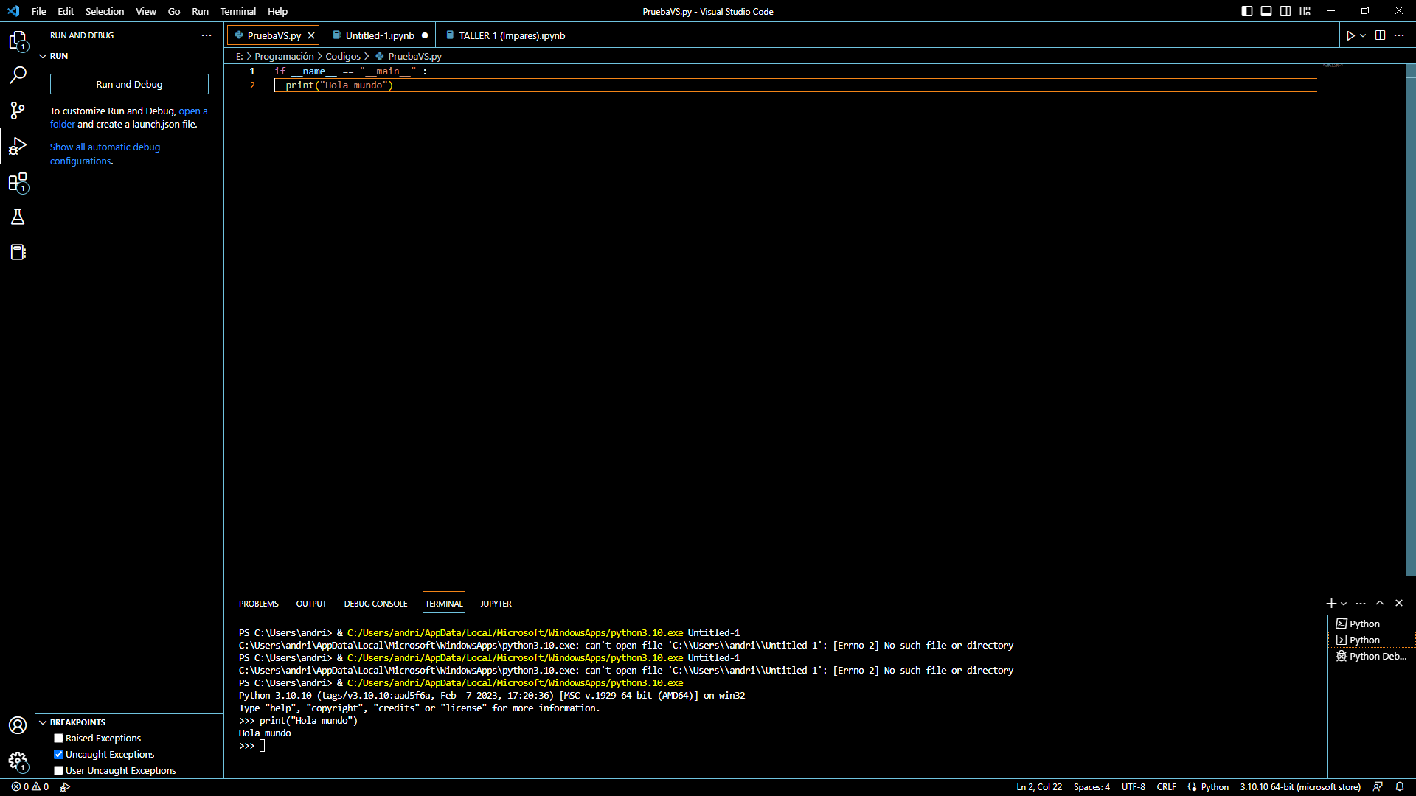Viewport: 1416px width, 796px height.
Task: Enable User Uncaught Exceptions
Action: point(58,770)
